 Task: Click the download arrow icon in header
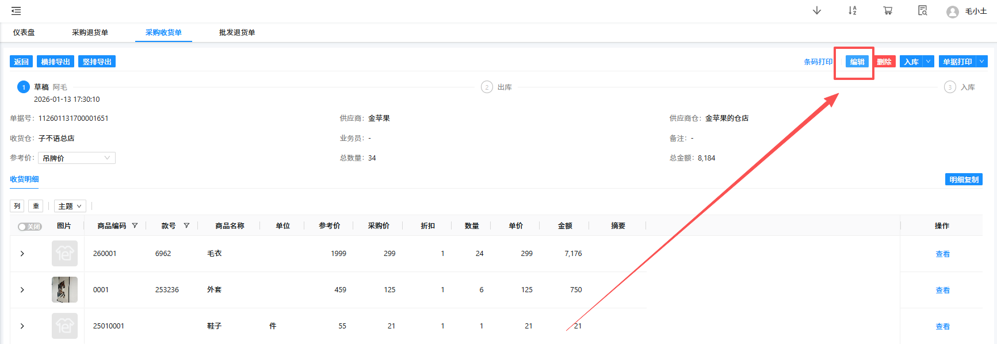(816, 11)
